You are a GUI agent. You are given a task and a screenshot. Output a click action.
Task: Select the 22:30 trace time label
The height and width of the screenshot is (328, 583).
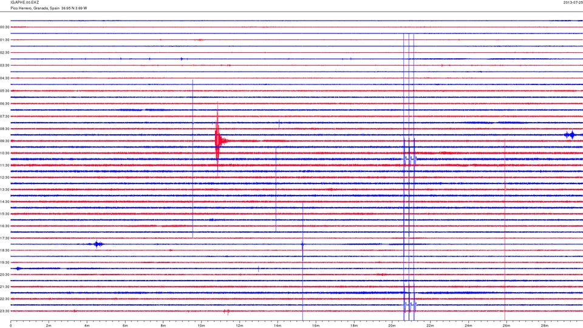pos(5,299)
